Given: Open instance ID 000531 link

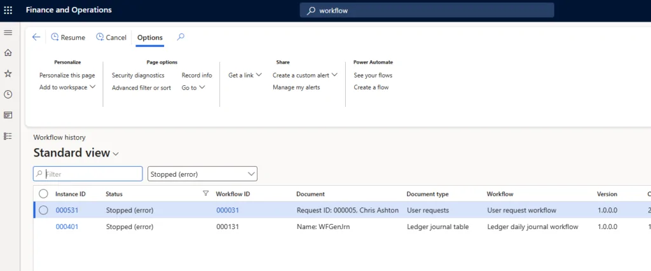Looking at the screenshot, I should point(67,211).
